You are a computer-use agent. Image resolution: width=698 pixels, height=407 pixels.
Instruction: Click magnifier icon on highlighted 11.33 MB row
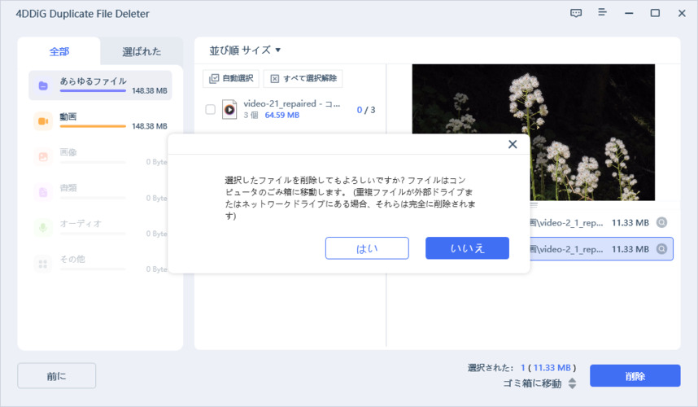(662, 249)
